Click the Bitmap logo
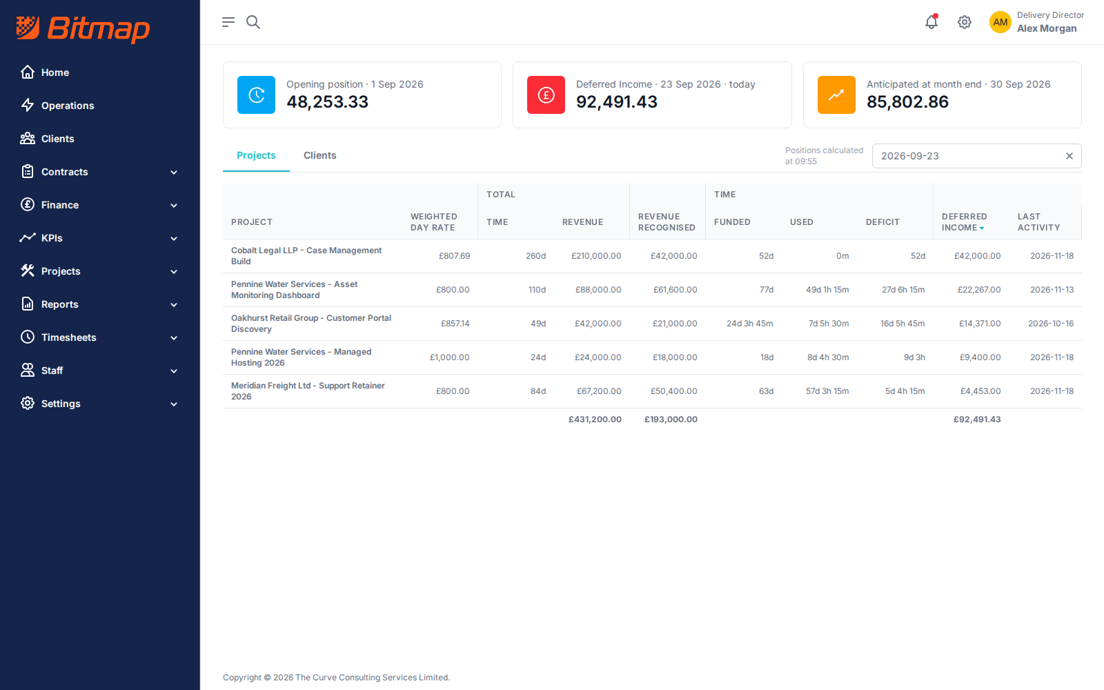The image size is (1104, 690). pos(83,28)
